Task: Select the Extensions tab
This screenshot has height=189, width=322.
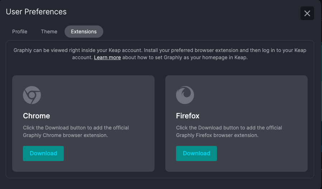Action: coord(84,32)
